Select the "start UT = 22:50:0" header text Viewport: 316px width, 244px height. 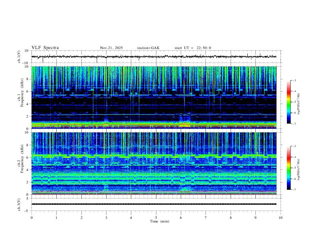point(193,48)
